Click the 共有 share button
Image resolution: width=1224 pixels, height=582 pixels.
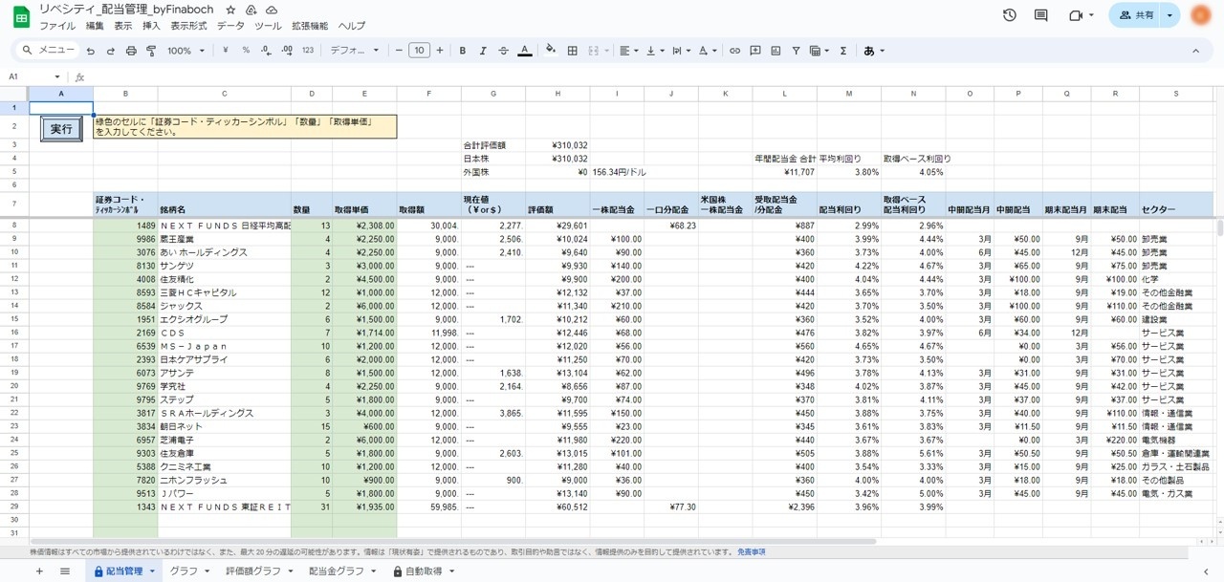pos(1135,15)
